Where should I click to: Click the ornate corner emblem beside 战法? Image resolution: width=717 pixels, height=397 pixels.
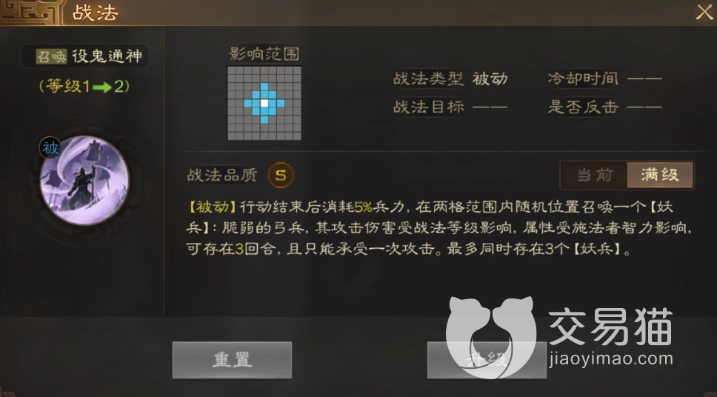[30, 13]
